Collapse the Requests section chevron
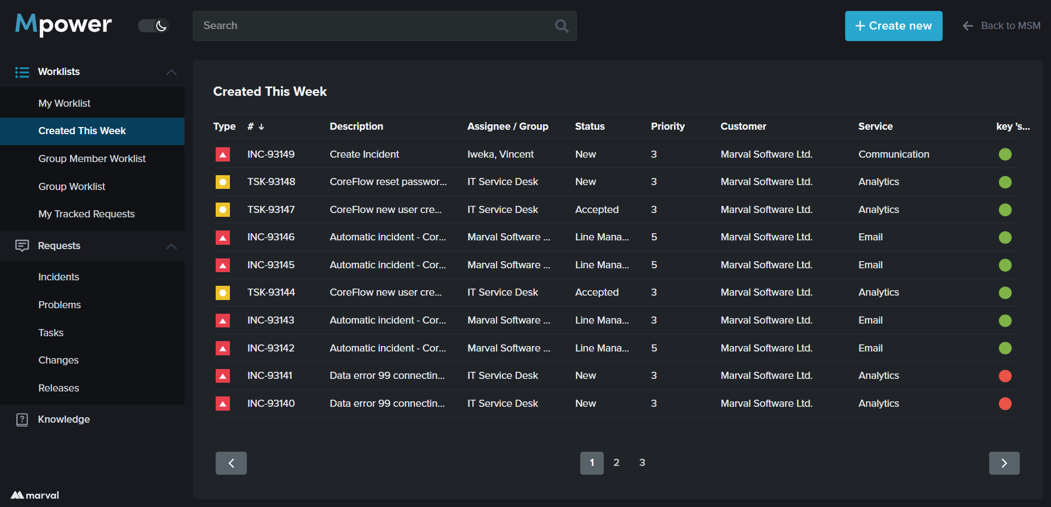Image resolution: width=1051 pixels, height=507 pixels. (171, 246)
